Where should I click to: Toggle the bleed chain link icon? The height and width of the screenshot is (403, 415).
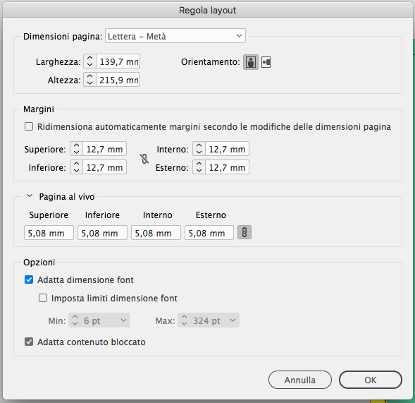click(x=244, y=232)
